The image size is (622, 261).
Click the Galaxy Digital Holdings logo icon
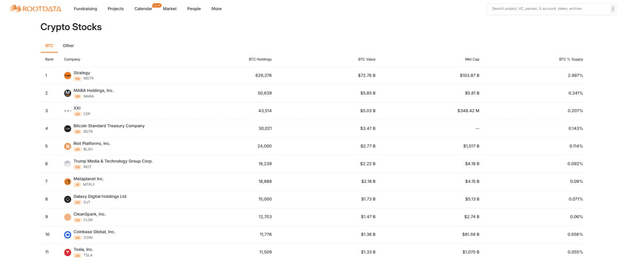(68, 199)
